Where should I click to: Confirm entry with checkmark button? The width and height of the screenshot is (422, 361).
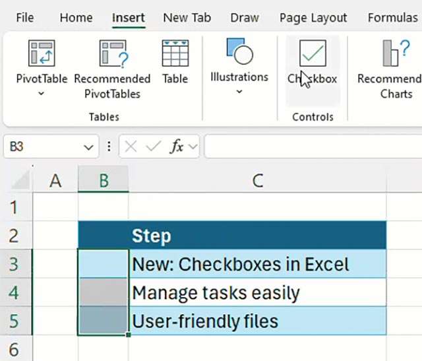[154, 147]
